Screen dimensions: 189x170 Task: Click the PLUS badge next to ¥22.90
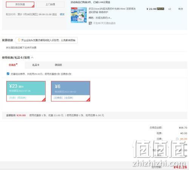click(161, 9)
